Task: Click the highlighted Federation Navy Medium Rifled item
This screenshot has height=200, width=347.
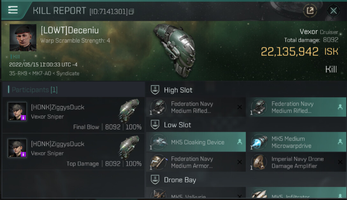Action: 296,107
